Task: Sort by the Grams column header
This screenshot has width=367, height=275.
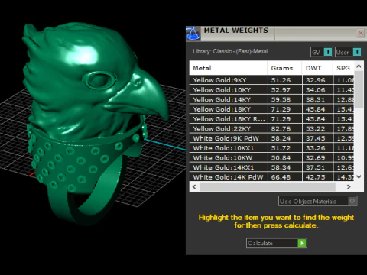Action: pos(284,68)
